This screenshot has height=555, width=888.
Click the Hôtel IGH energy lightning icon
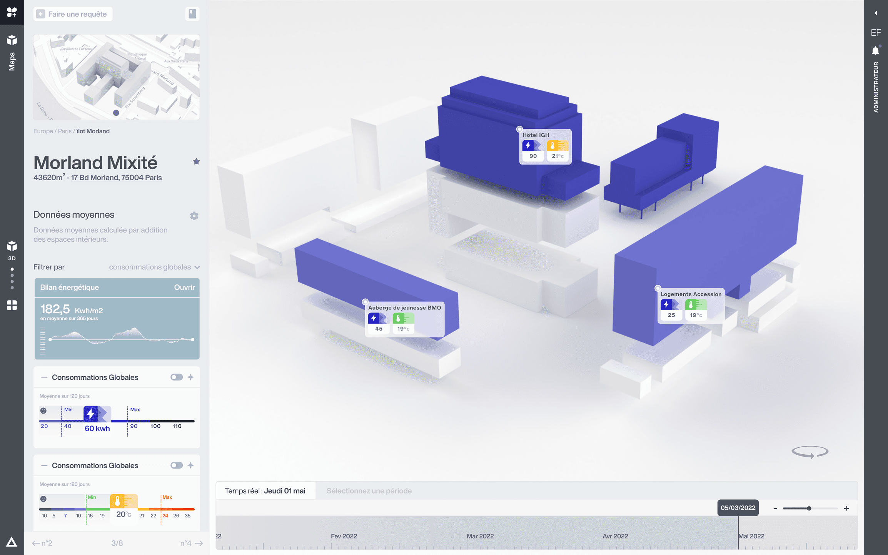coord(529,146)
